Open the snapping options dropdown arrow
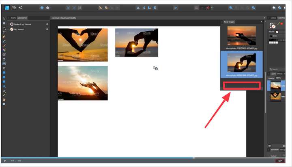The height and width of the screenshot is (167, 292). tap(212, 8)
